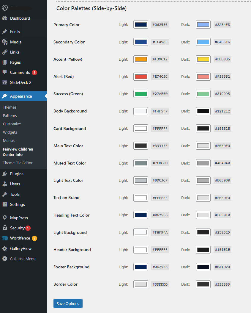Viewport: 251px width, 313px height.
Task: Click the #F39C12 hex value field
Action: tap(160, 59)
